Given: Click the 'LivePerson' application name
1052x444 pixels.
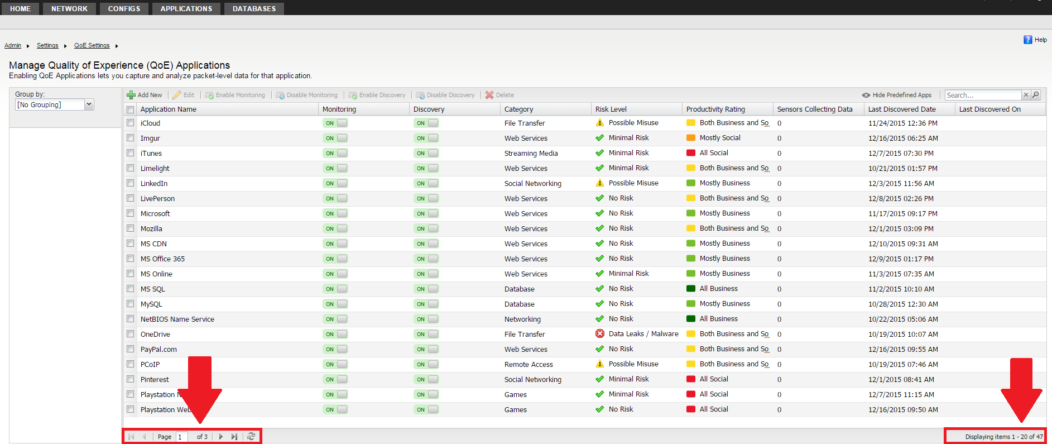Looking at the screenshot, I should 157,198.
